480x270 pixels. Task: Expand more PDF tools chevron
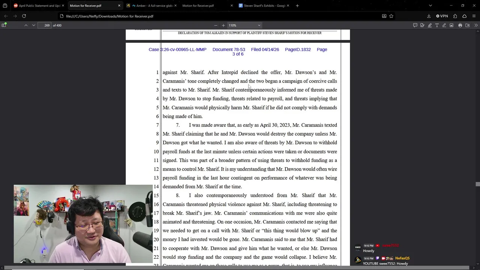tap(476, 25)
